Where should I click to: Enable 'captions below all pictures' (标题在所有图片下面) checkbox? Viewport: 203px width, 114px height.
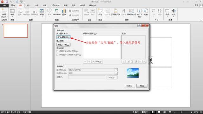(x=57, y=51)
